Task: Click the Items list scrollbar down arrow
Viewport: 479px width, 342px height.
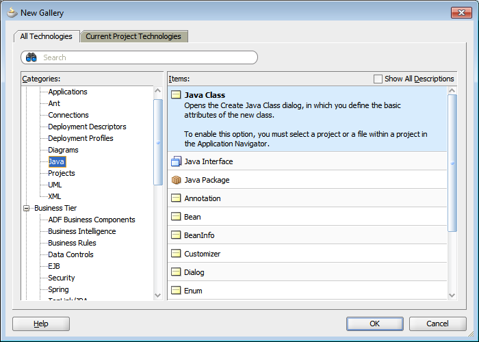Action: coord(452,295)
